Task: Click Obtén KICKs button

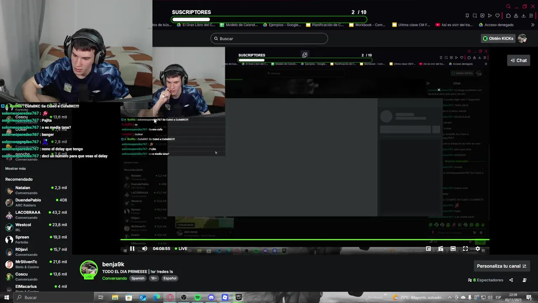Action: tap(498, 38)
